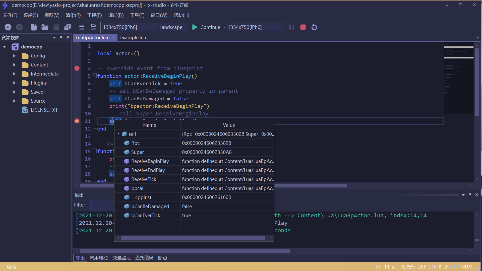Viewport: 482px width, 271px height.
Task: Click the save all toolbar icon
Action: pos(68,27)
